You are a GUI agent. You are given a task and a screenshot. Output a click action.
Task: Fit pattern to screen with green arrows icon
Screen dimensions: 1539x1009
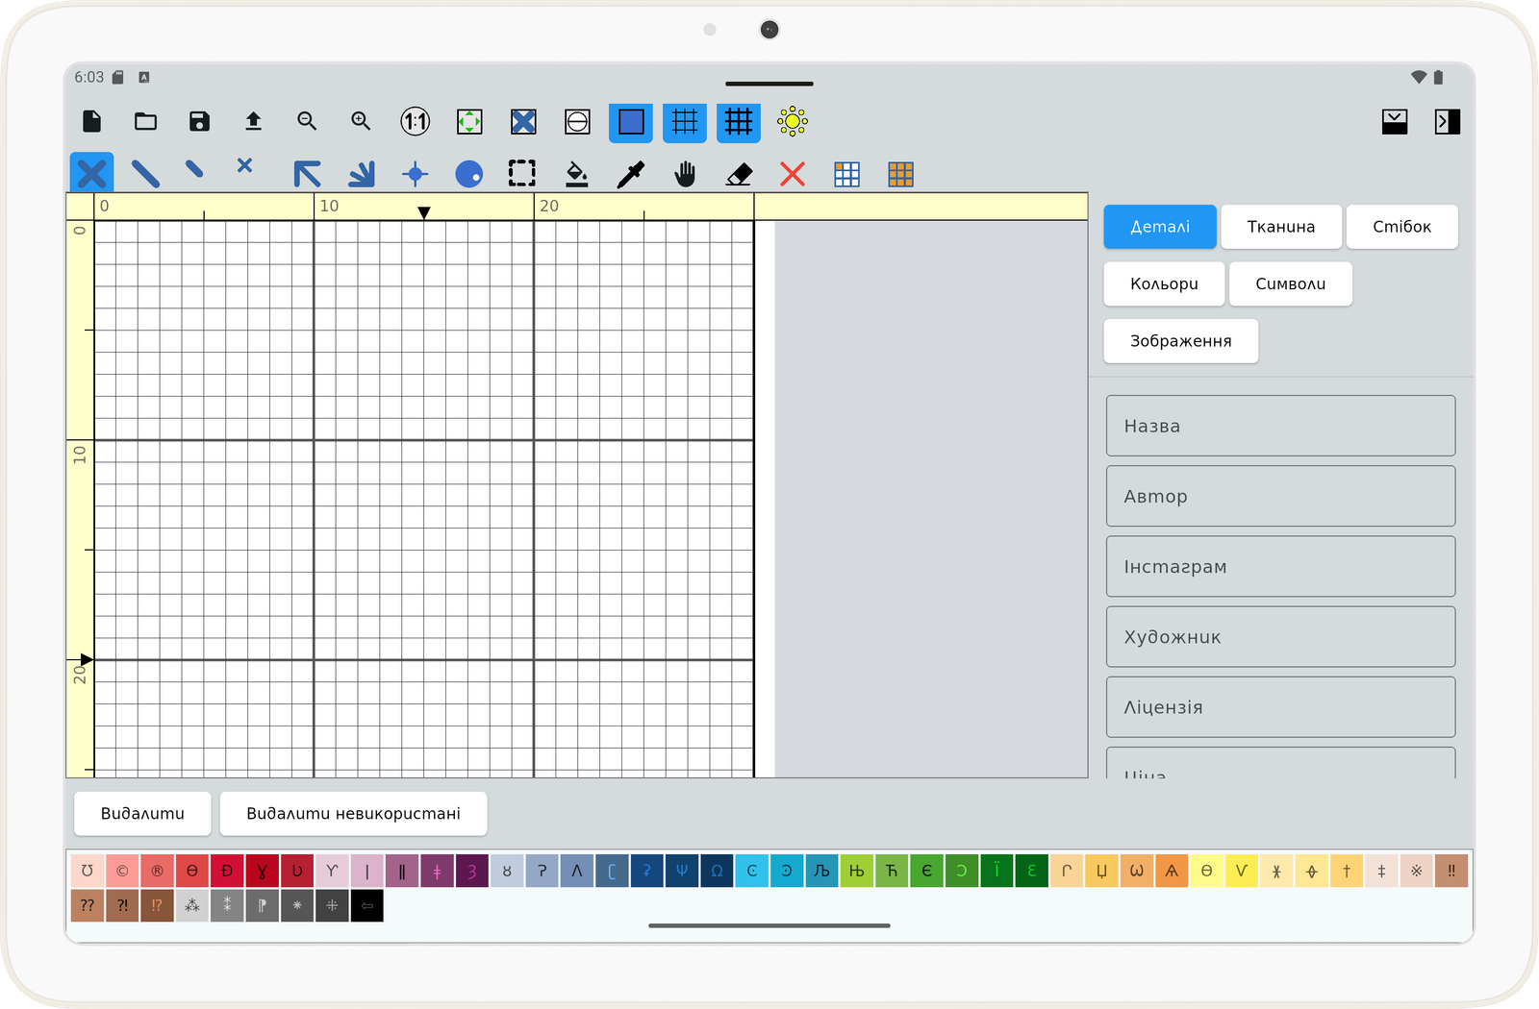(469, 121)
